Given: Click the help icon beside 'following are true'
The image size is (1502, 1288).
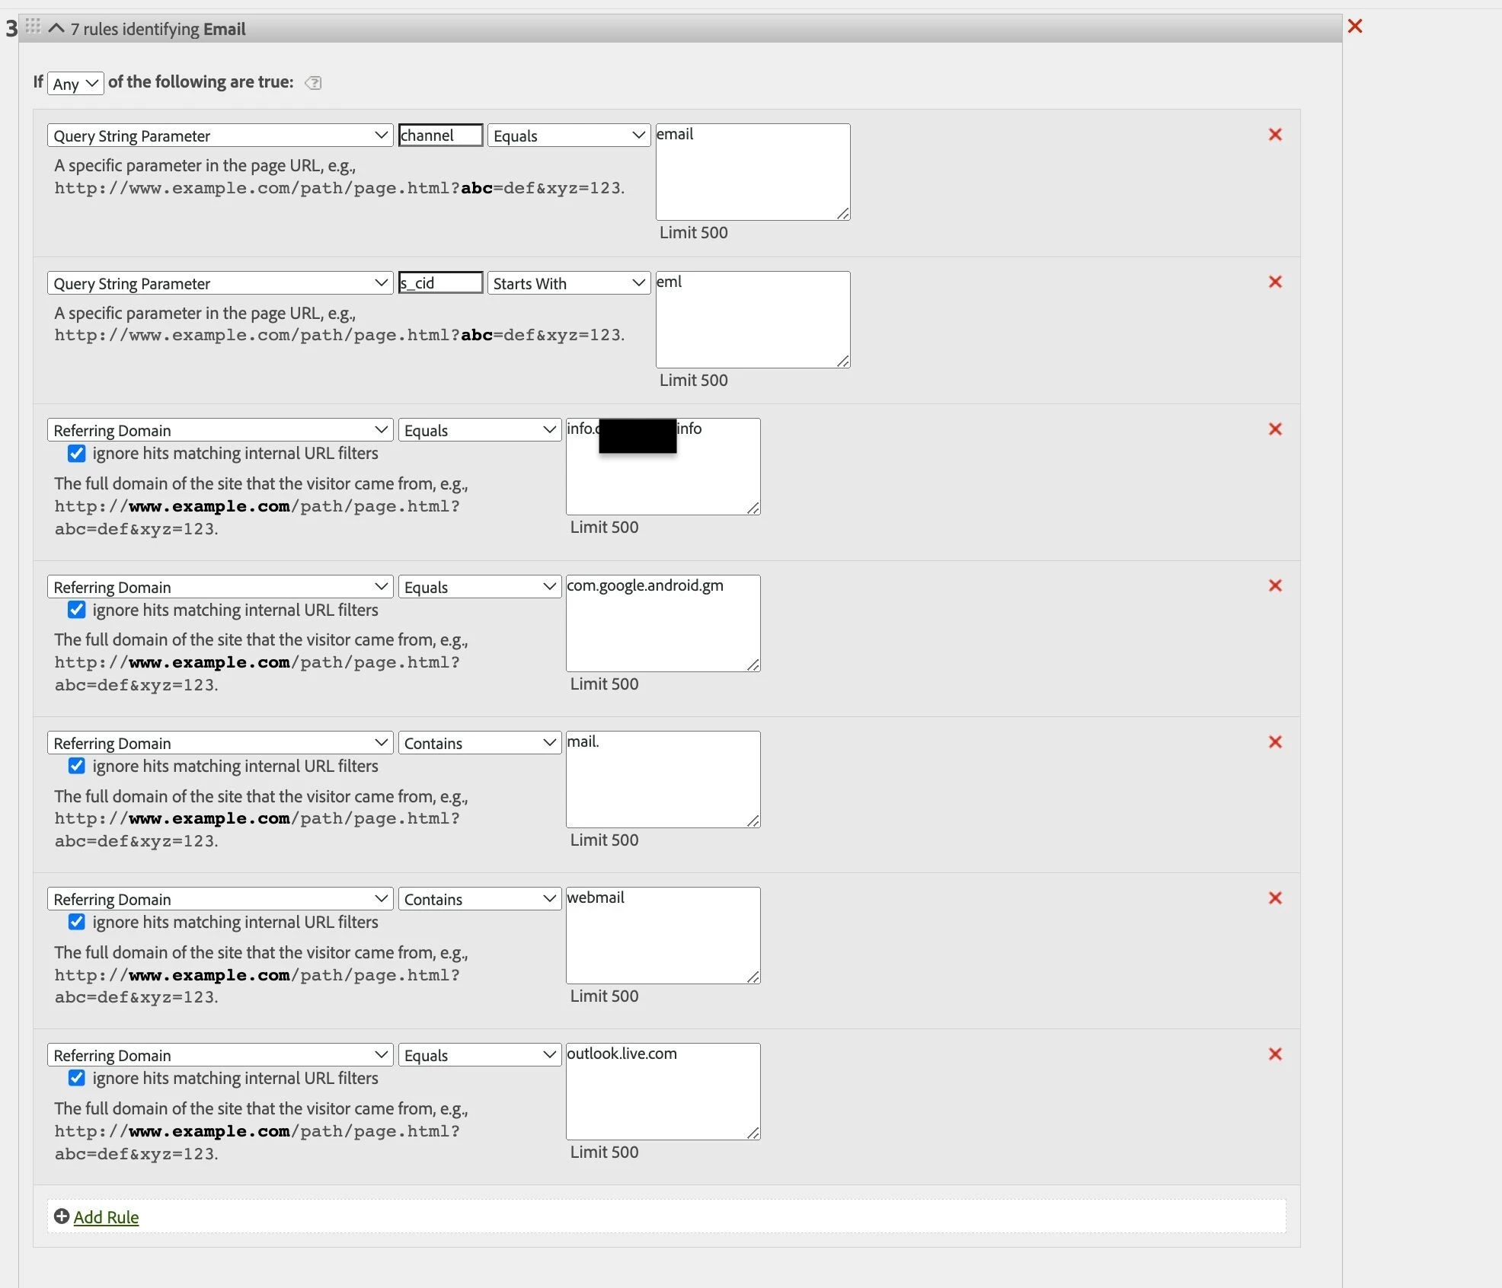Looking at the screenshot, I should click(313, 83).
